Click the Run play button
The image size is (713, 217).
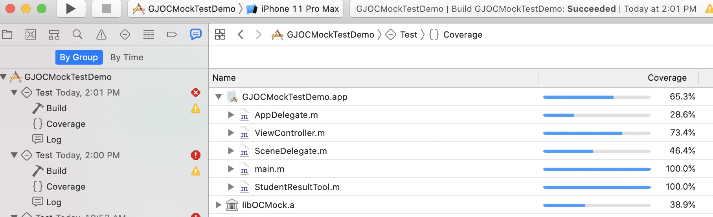pos(71,9)
